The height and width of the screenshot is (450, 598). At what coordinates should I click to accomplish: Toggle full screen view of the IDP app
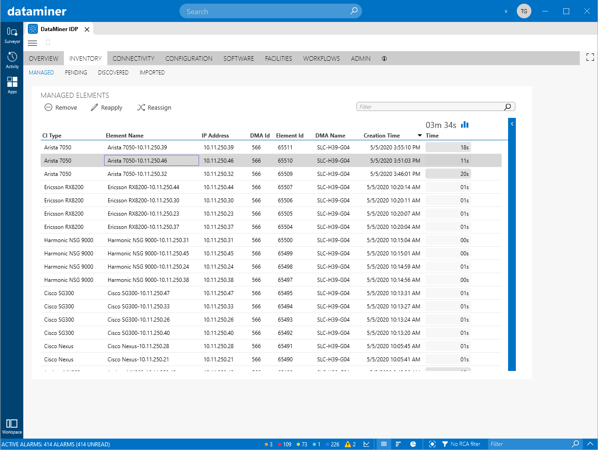point(590,57)
